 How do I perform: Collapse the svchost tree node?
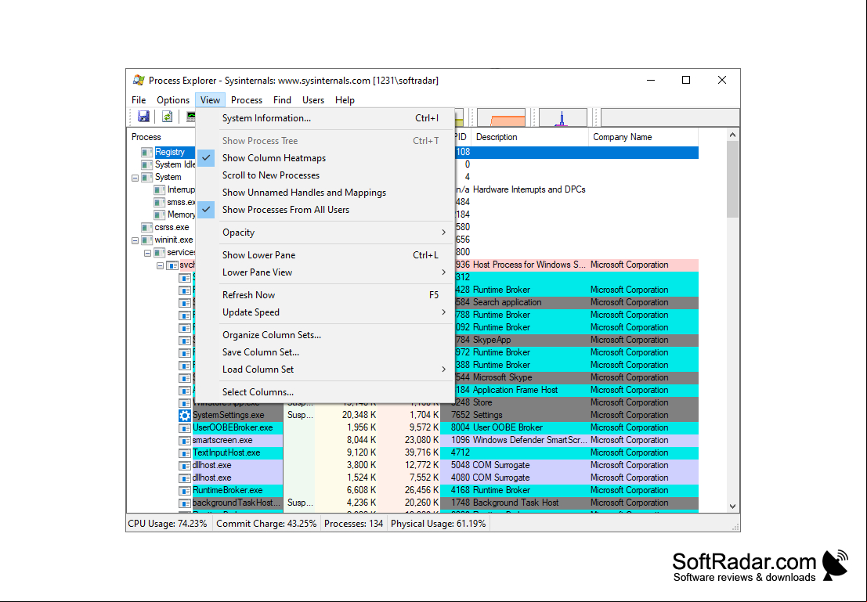pos(161,266)
